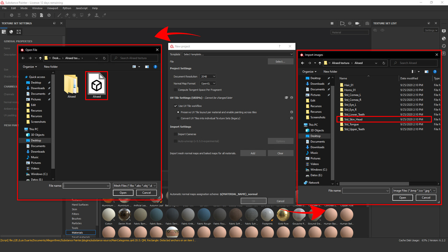Toggle the solo eye icon in Texture Set List
The height and width of the screenshot is (252, 448).
coord(376,30)
